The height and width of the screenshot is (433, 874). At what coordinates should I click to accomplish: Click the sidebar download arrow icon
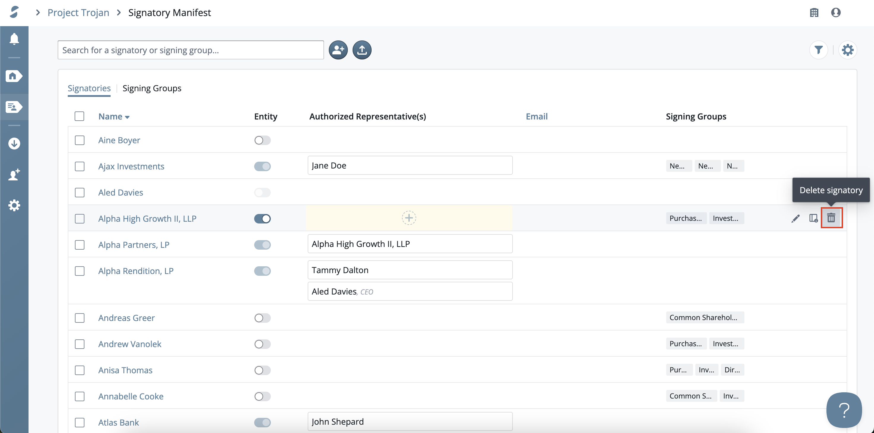coord(14,144)
